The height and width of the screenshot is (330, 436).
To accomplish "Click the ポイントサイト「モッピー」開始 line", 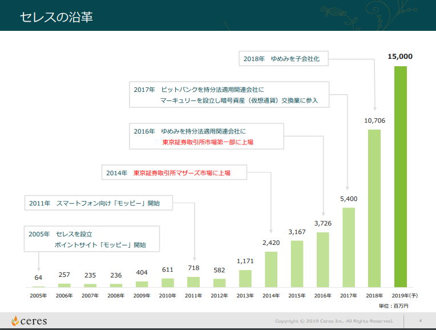I will [x=100, y=245].
